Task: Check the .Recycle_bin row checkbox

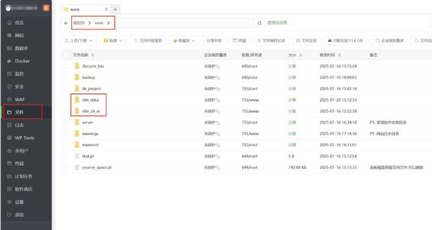Action: pyautogui.click(x=66, y=66)
